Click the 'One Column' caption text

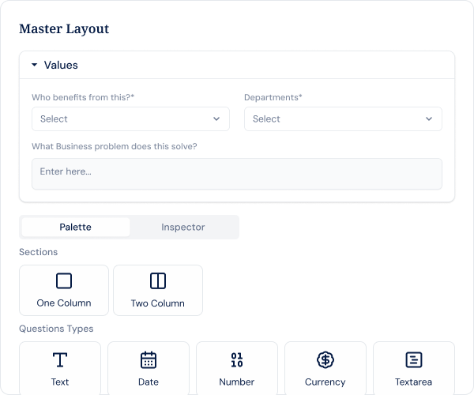64,303
